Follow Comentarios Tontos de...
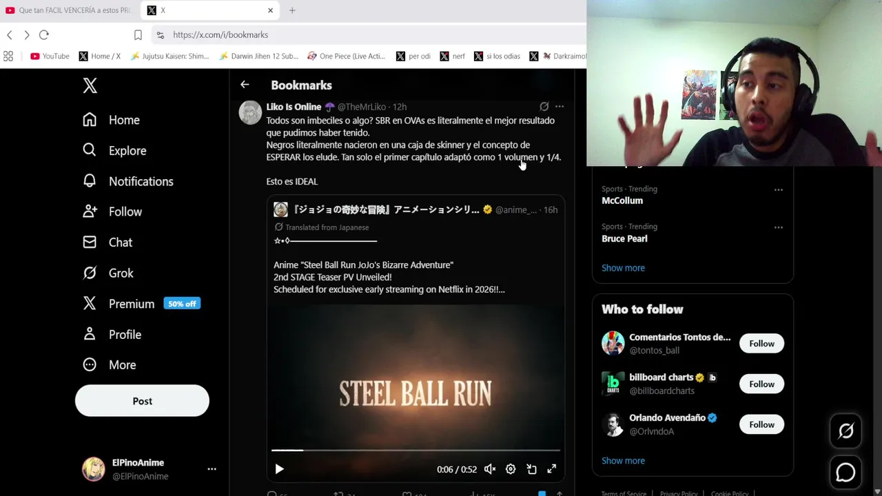882x496 pixels. pos(761,344)
